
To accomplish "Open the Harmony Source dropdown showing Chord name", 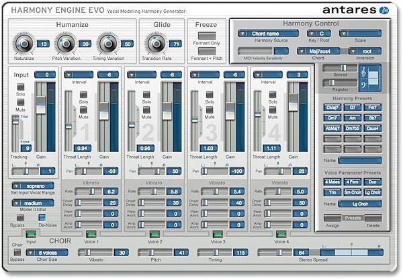I will pos(268,34).
